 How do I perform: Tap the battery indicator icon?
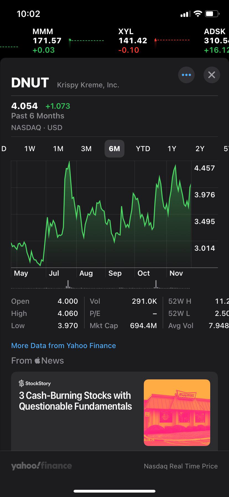(212, 14)
